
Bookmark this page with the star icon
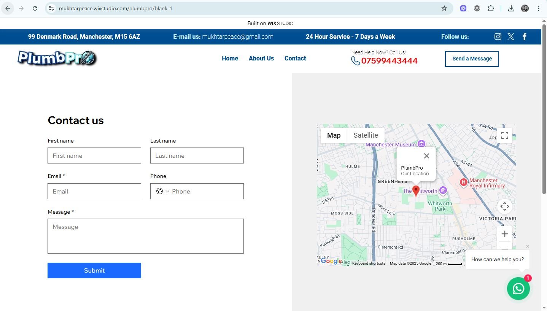[444, 8]
